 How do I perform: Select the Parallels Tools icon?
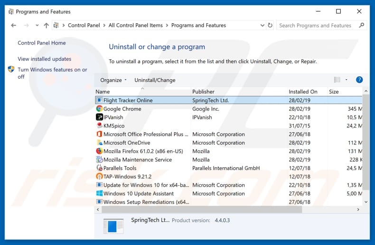[x=99, y=168]
